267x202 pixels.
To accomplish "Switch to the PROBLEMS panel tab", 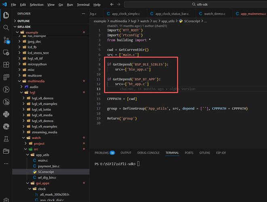I will pos(102,153).
